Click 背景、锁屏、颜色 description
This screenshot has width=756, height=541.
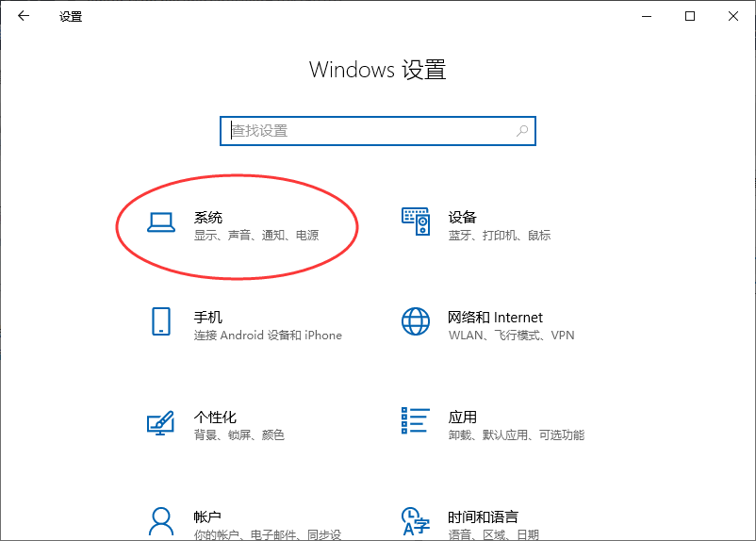click(239, 434)
